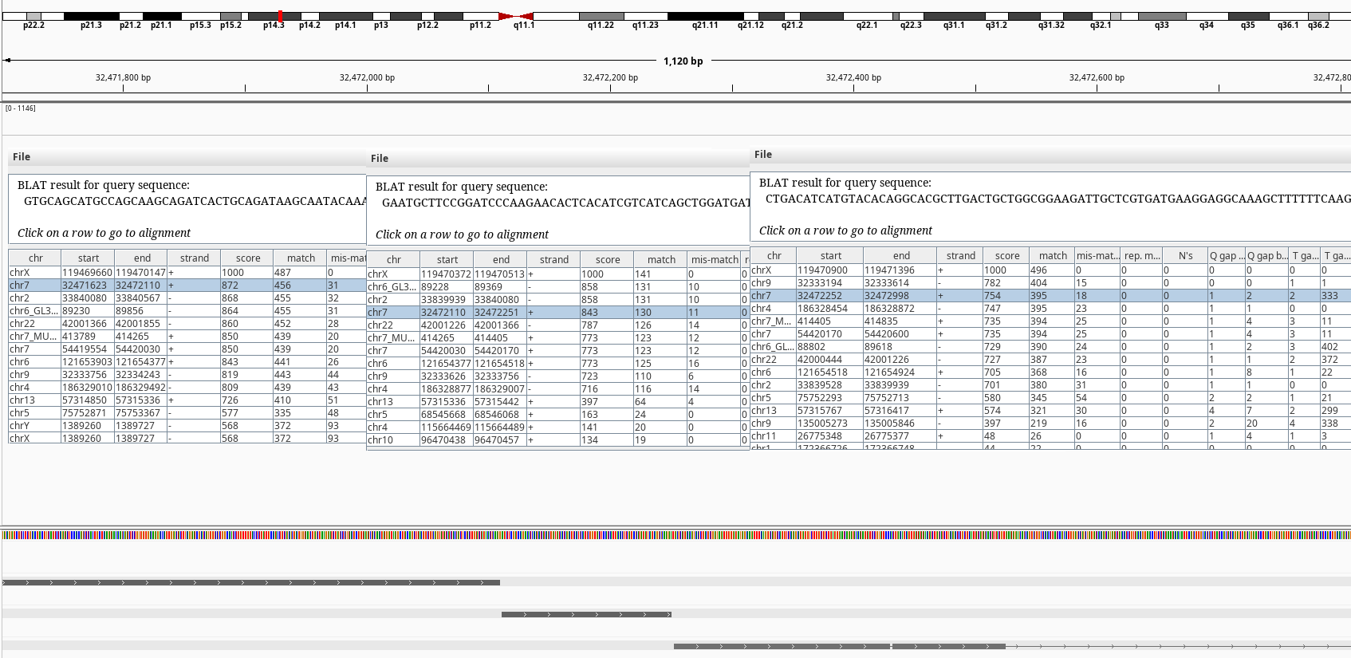1351x658 pixels.
Task: Select chr22 row starting 42001366
Action: [187, 323]
